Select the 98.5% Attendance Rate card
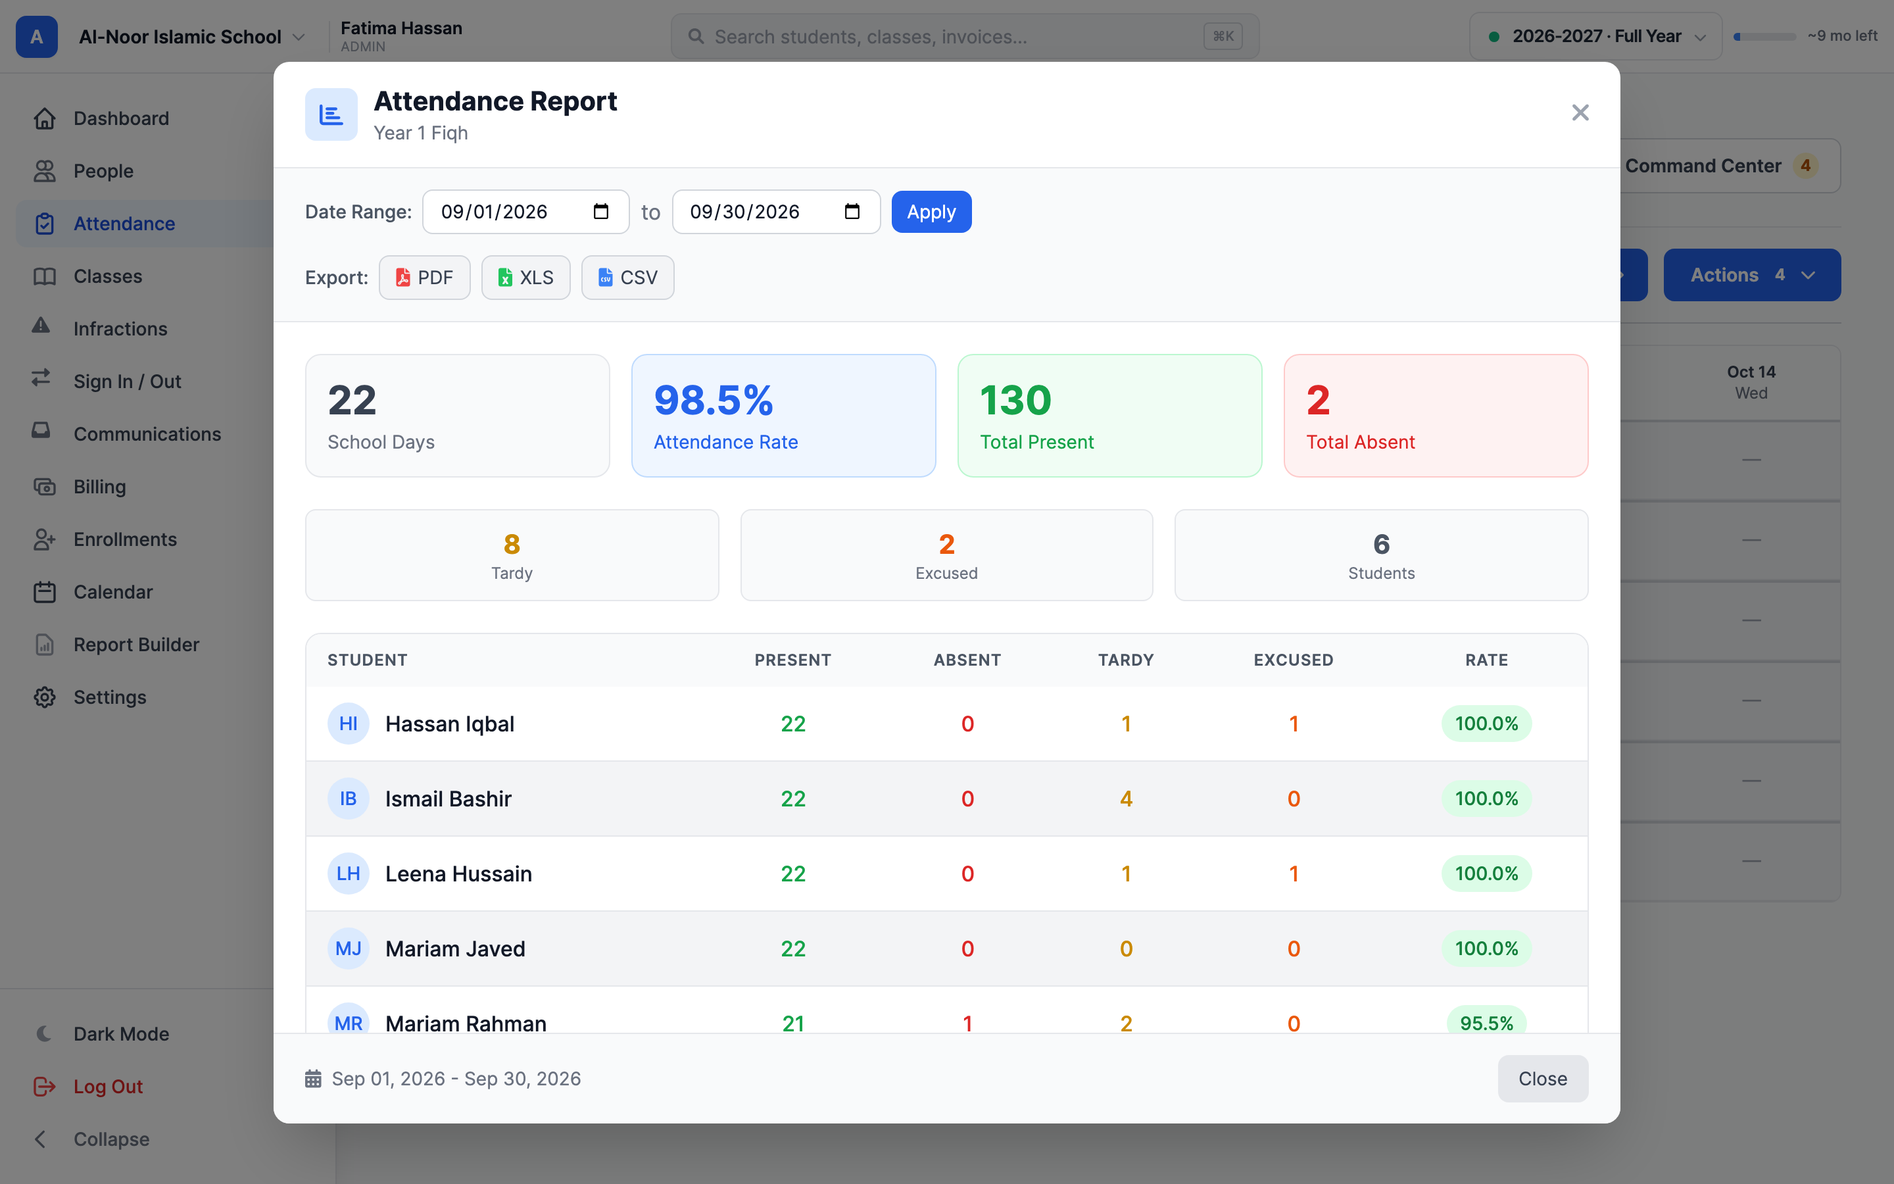Image resolution: width=1894 pixels, height=1184 pixels. pyautogui.click(x=783, y=416)
